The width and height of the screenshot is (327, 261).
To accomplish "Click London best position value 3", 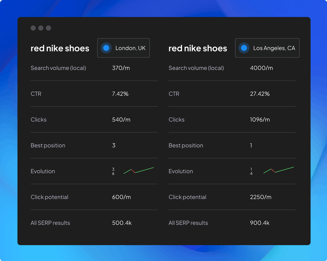I will point(114,146).
